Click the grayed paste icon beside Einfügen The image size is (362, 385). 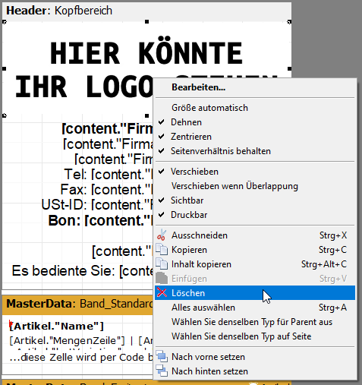(162, 279)
